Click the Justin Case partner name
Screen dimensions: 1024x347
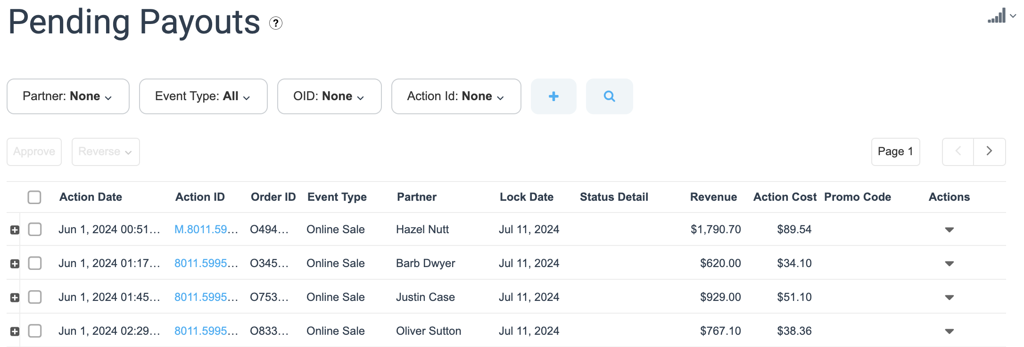coord(425,297)
